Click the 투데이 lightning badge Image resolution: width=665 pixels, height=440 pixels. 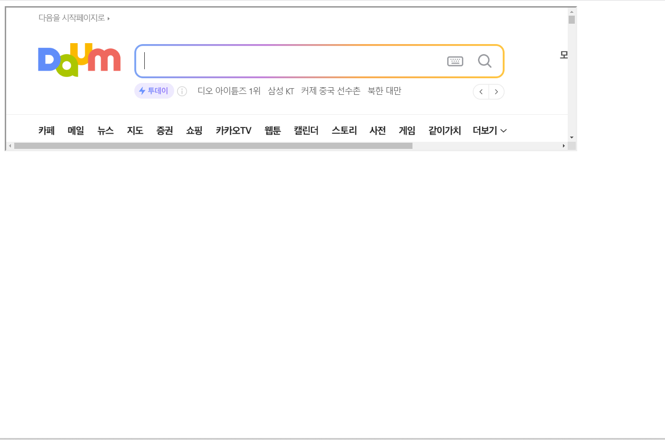click(x=154, y=91)
